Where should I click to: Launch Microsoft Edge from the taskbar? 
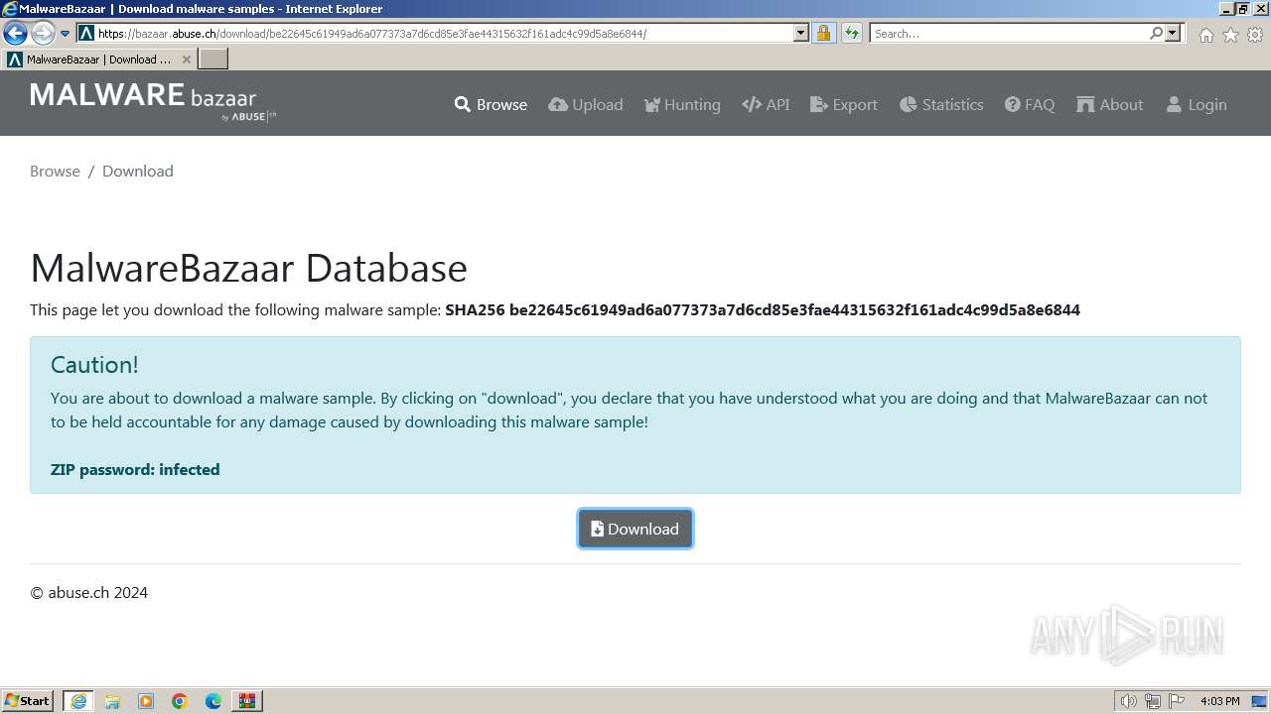coord(213,701)
